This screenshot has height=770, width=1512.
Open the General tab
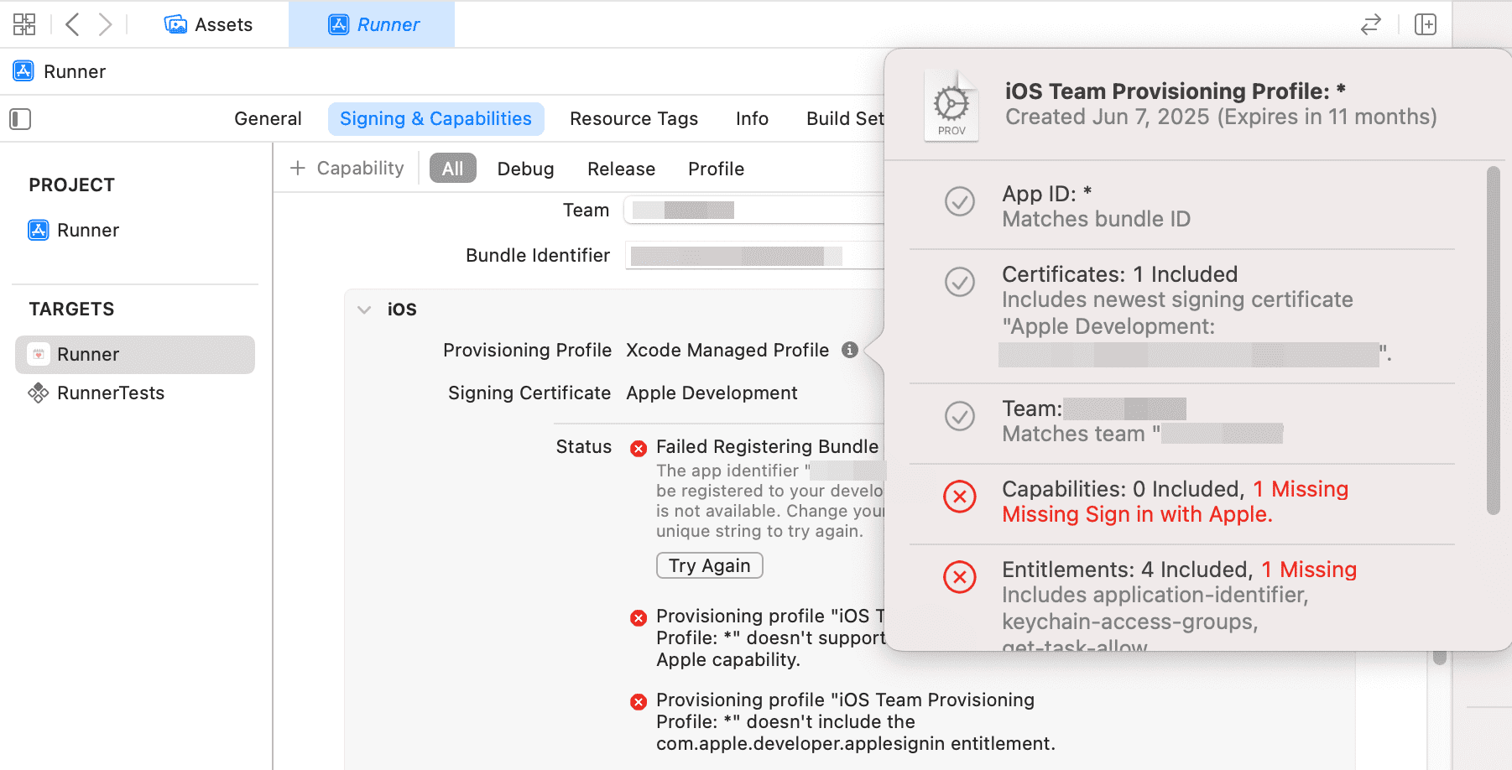(268, 119)
